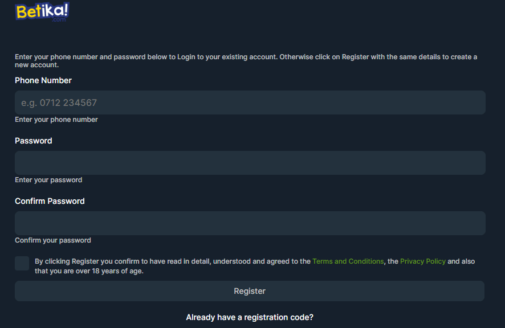Click the 'Confirm your password' hint text
Image resolution: width=505 pixels, height=328 pixels.
(53, 240)
